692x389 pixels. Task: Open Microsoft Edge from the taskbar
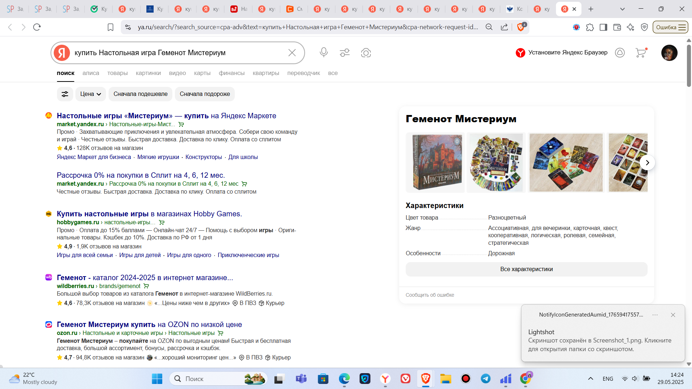pos(344,379)
